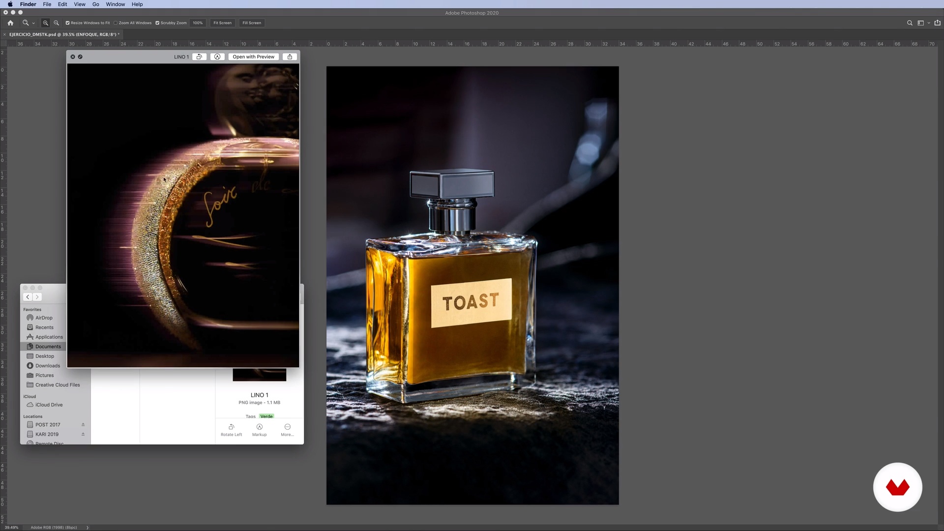944x531 pixels.
Task: Select POST 2017 volume in Finder sidebar
Action: pyautogui.click(x=48, y=425)
